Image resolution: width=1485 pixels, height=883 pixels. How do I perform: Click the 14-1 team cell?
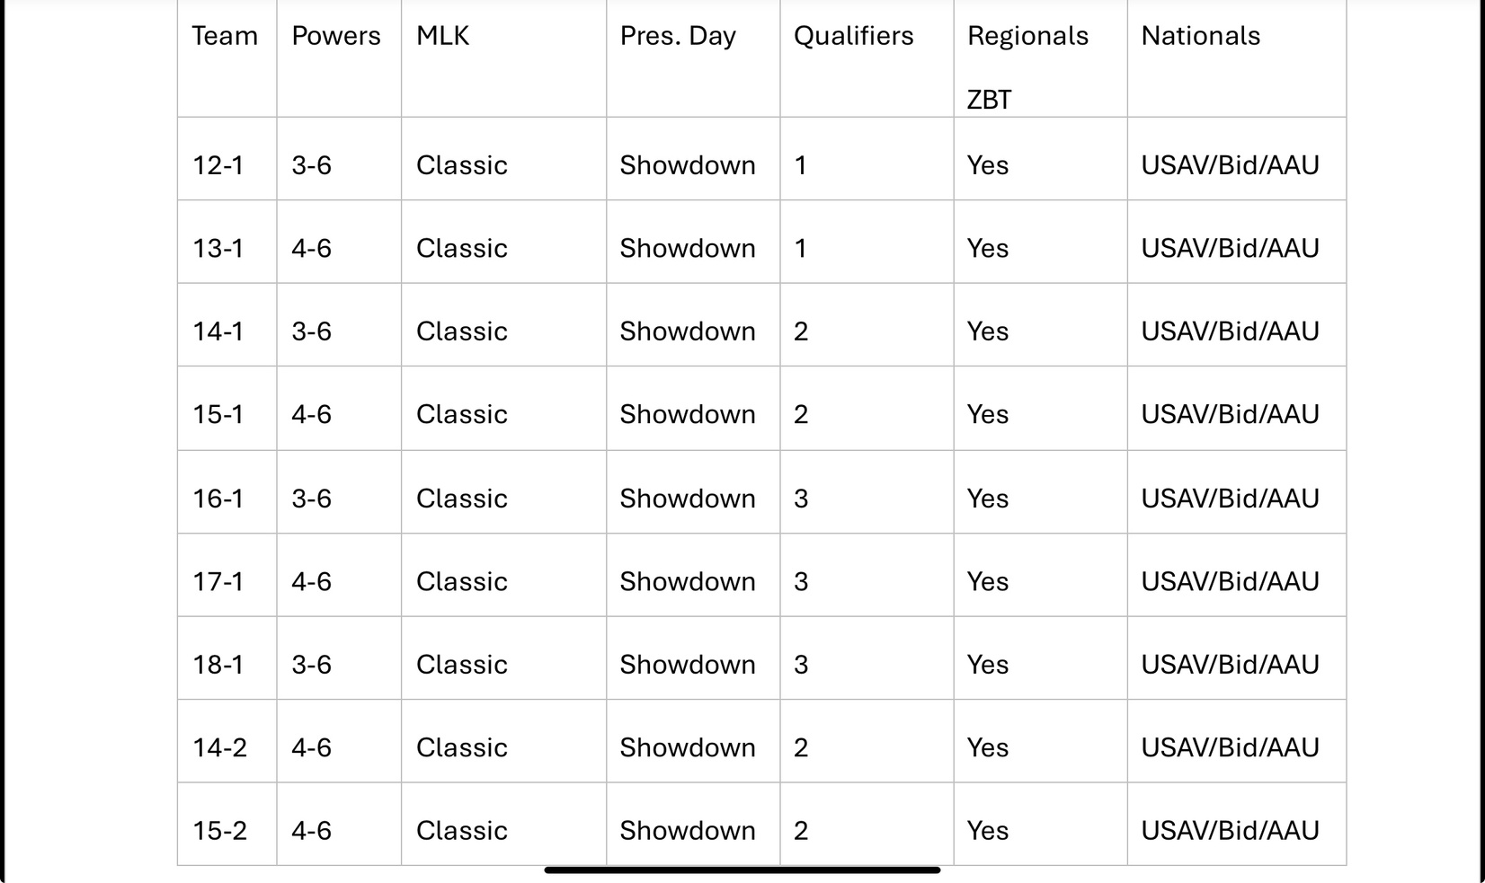[x=227, y=324]
